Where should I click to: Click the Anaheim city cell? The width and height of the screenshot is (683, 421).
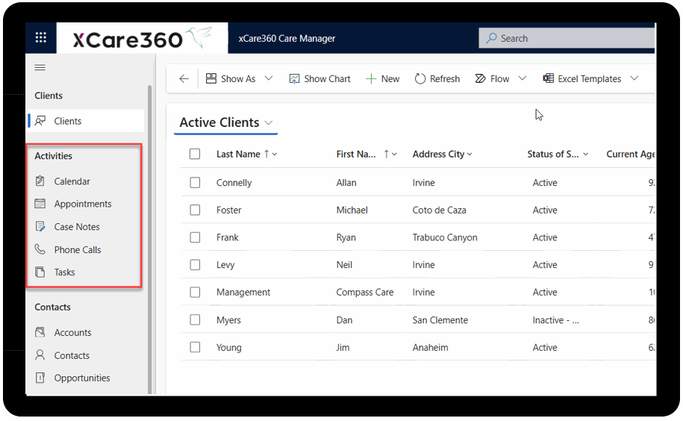[430, 347]
